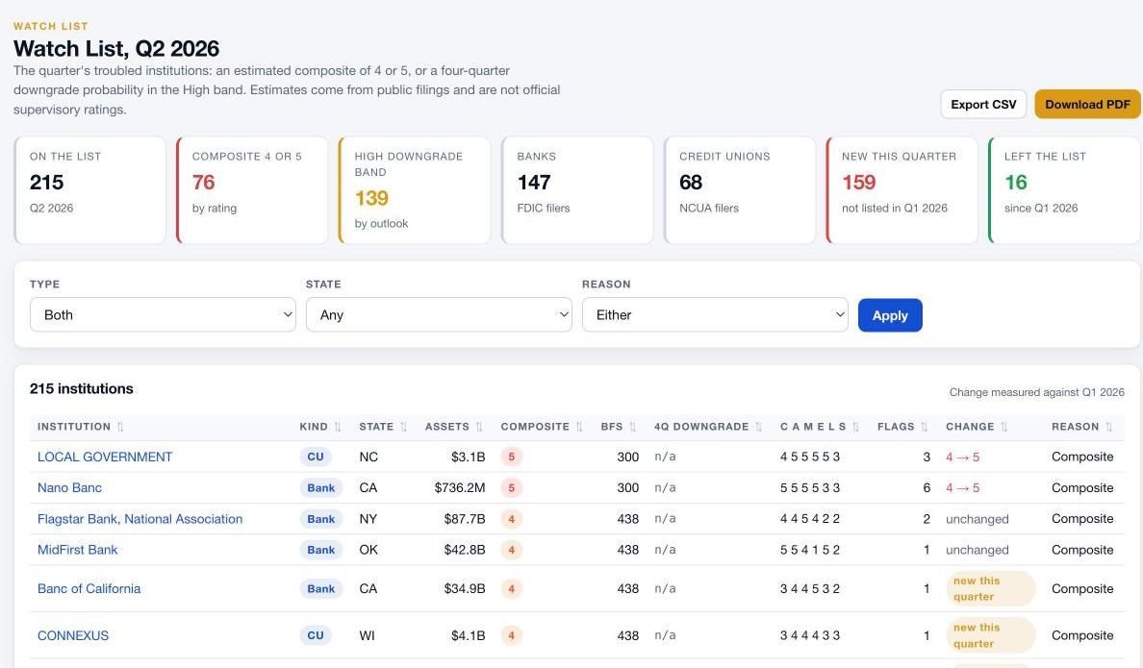Open MidFirst Bank institution link
Viewport: 1143px width, 668px height.
(77, 549)
